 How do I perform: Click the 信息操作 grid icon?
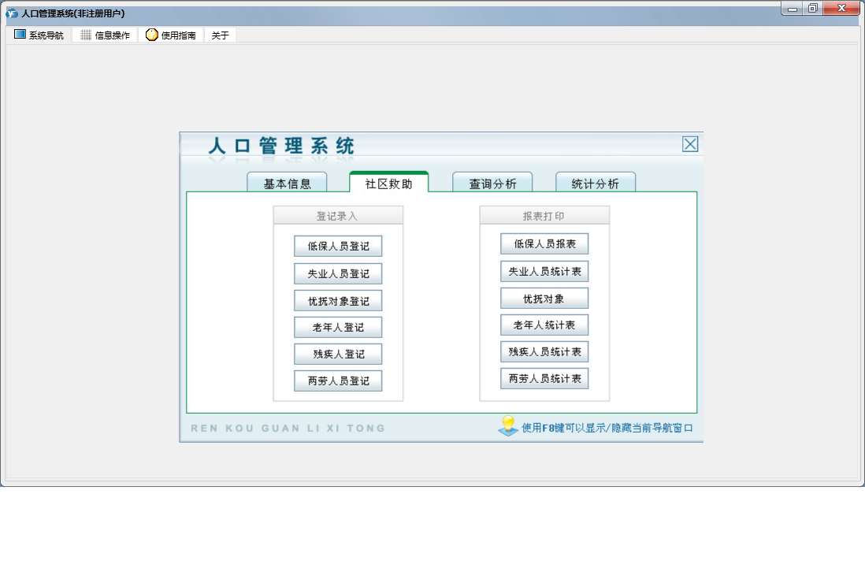pos(86,35)
